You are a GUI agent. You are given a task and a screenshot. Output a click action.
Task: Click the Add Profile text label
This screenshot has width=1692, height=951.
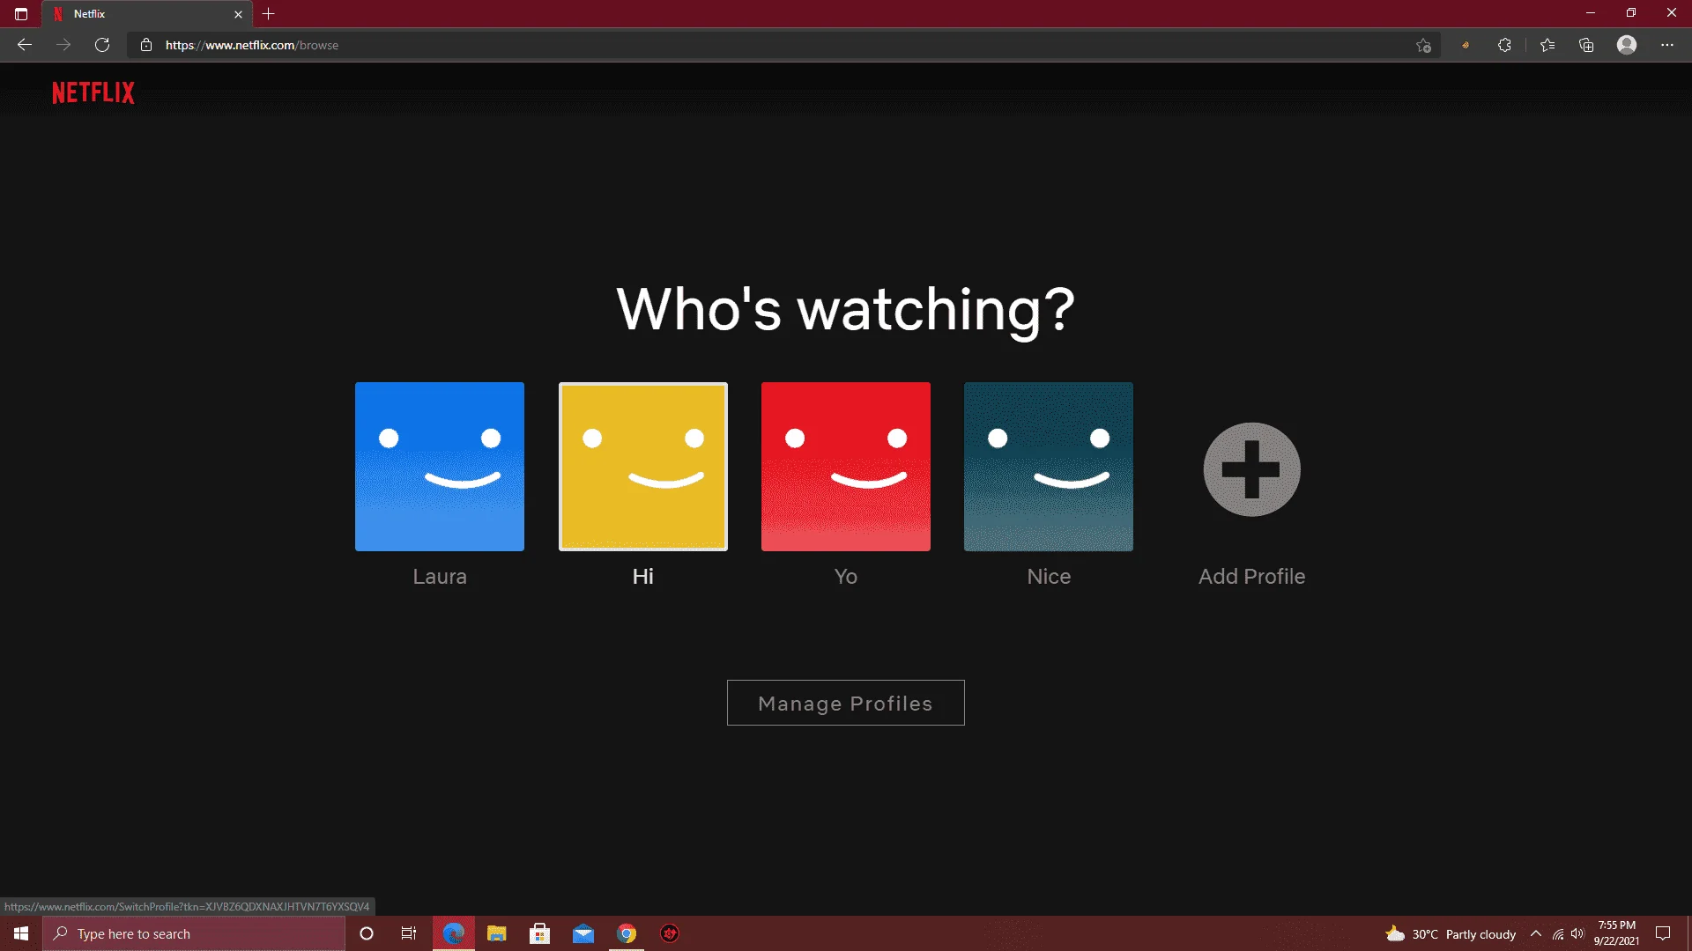coord(1251,577)
